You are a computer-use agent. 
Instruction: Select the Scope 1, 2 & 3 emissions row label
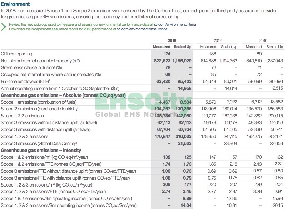pyautogui.click(x=23, y=136)
